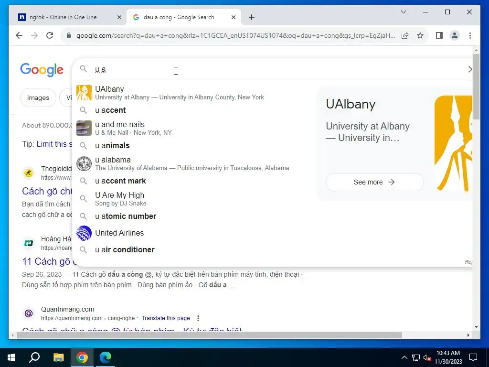489x367 pixels.
Task: Click the forward navigation arrow
Action: (x=34, y=35)
